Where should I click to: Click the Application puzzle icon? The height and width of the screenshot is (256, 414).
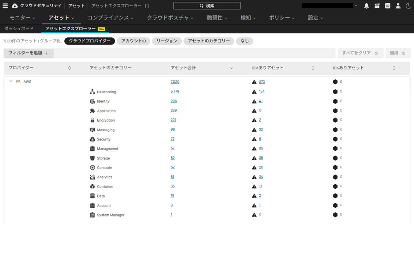click(93, 111)
